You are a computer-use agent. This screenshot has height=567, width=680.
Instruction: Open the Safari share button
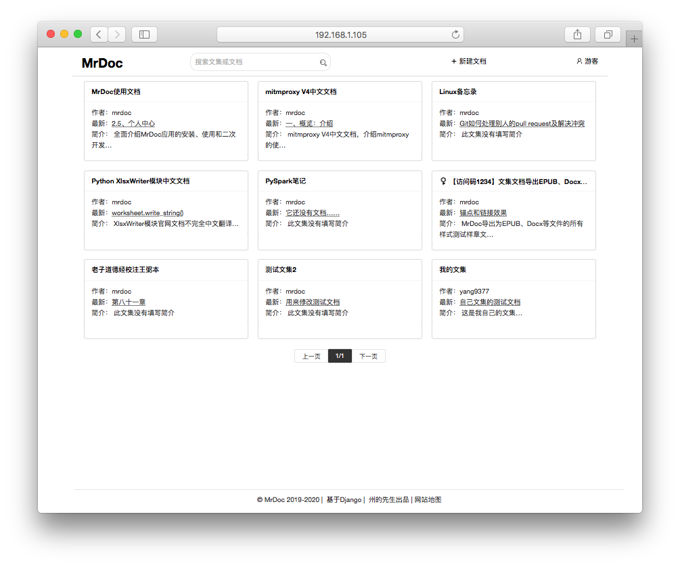(x=577, y=35)
